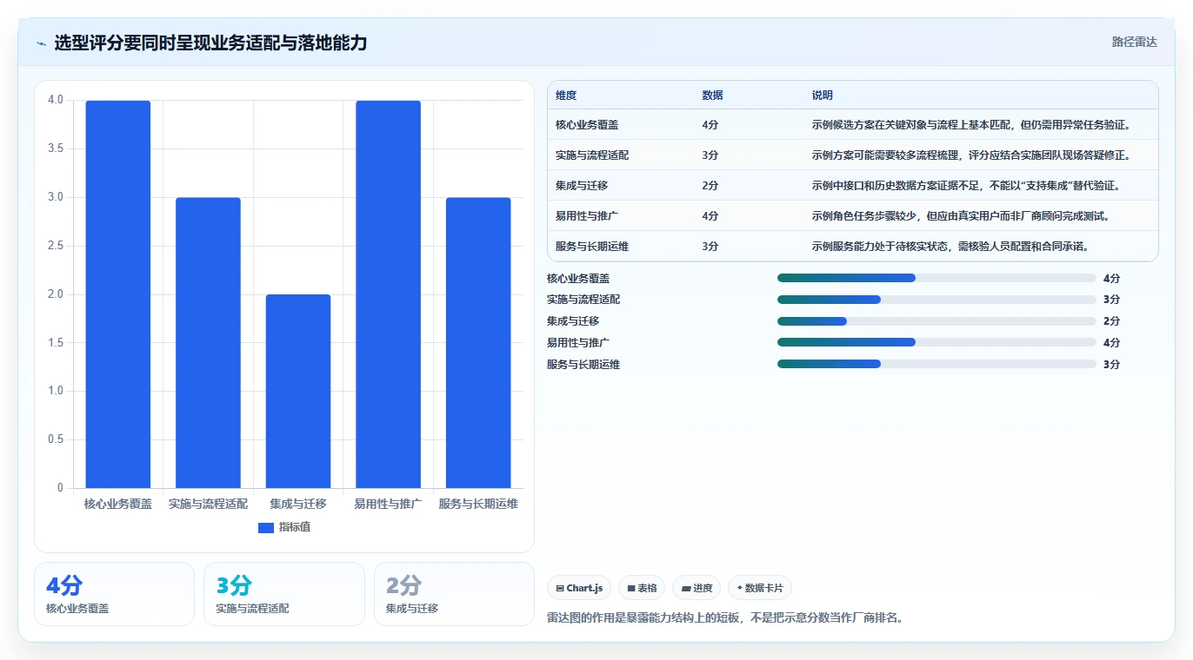This screenshot has width=1193, height=660.
Task: Click the 核心业务覆盖 x-axis label
Action: (118, 504)
